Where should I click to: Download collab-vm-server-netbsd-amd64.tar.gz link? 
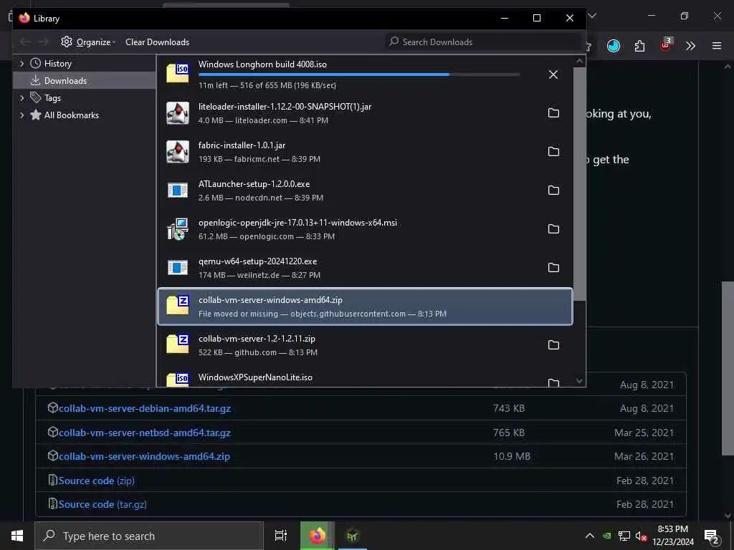coord(145,433)
